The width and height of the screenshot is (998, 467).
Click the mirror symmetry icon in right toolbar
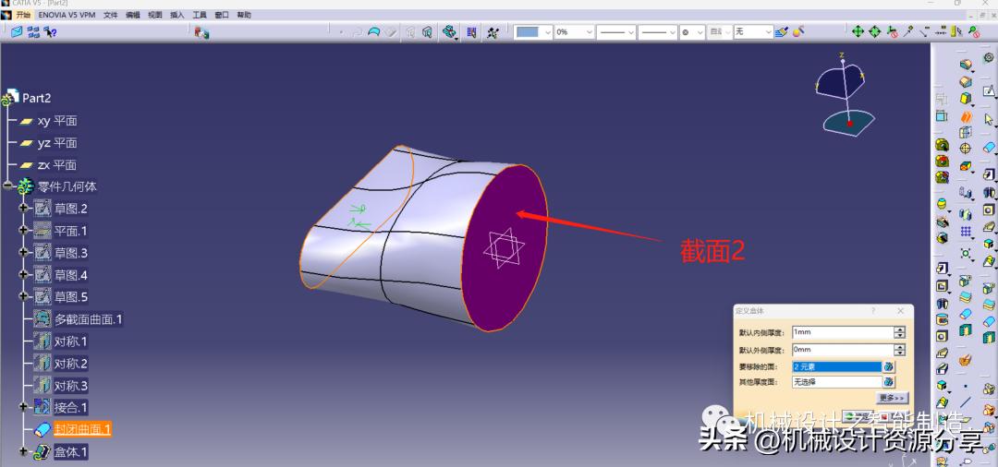967,213
